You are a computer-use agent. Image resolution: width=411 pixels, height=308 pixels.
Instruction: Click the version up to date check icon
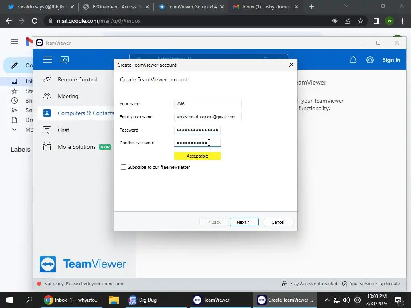coord(345,284)
